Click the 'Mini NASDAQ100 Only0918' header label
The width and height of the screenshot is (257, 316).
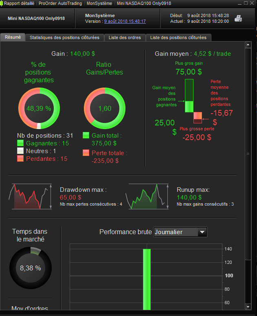(36, 18)
